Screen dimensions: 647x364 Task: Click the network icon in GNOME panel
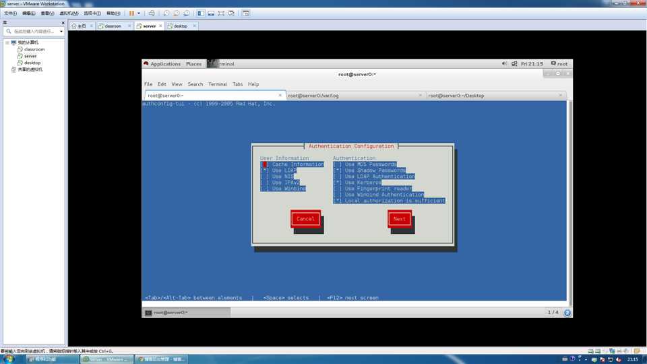click(x=514, y=63)
